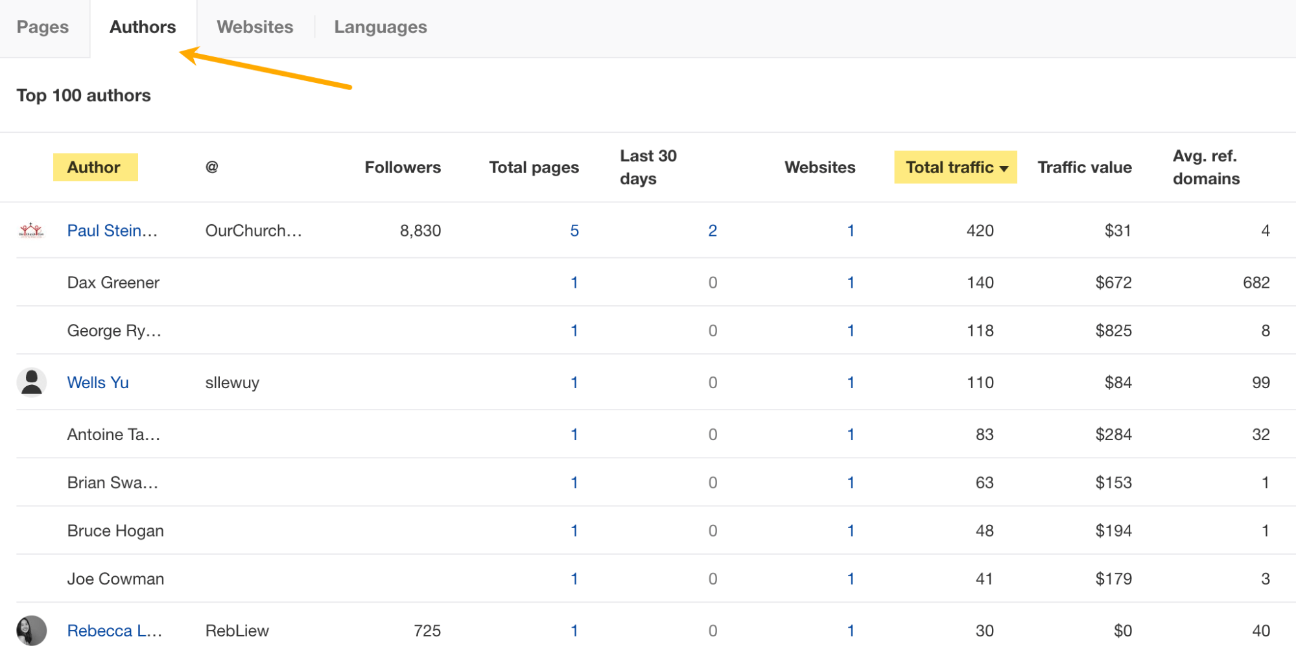Click the Avg. ref. domains column header
This screenshot has width=1296, height=650.
pos(1205,167)
